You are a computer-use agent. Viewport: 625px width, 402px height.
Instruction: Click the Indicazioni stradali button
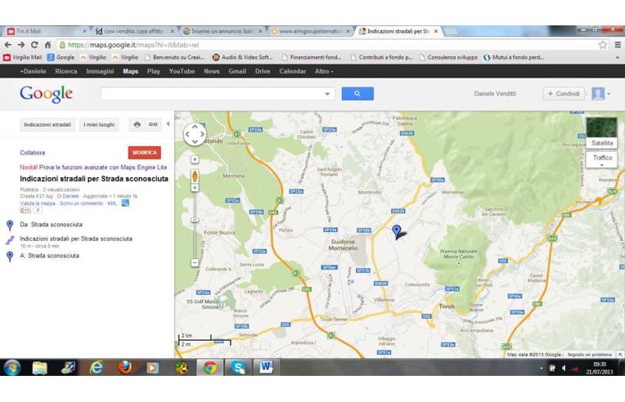[47, 125]
